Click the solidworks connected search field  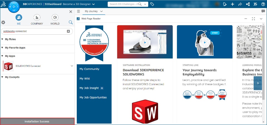pyautogui.click(x=37, y=31)
